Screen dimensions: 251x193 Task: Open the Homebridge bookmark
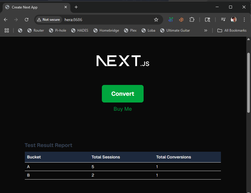pyautogui.click(x=106, y=30)
